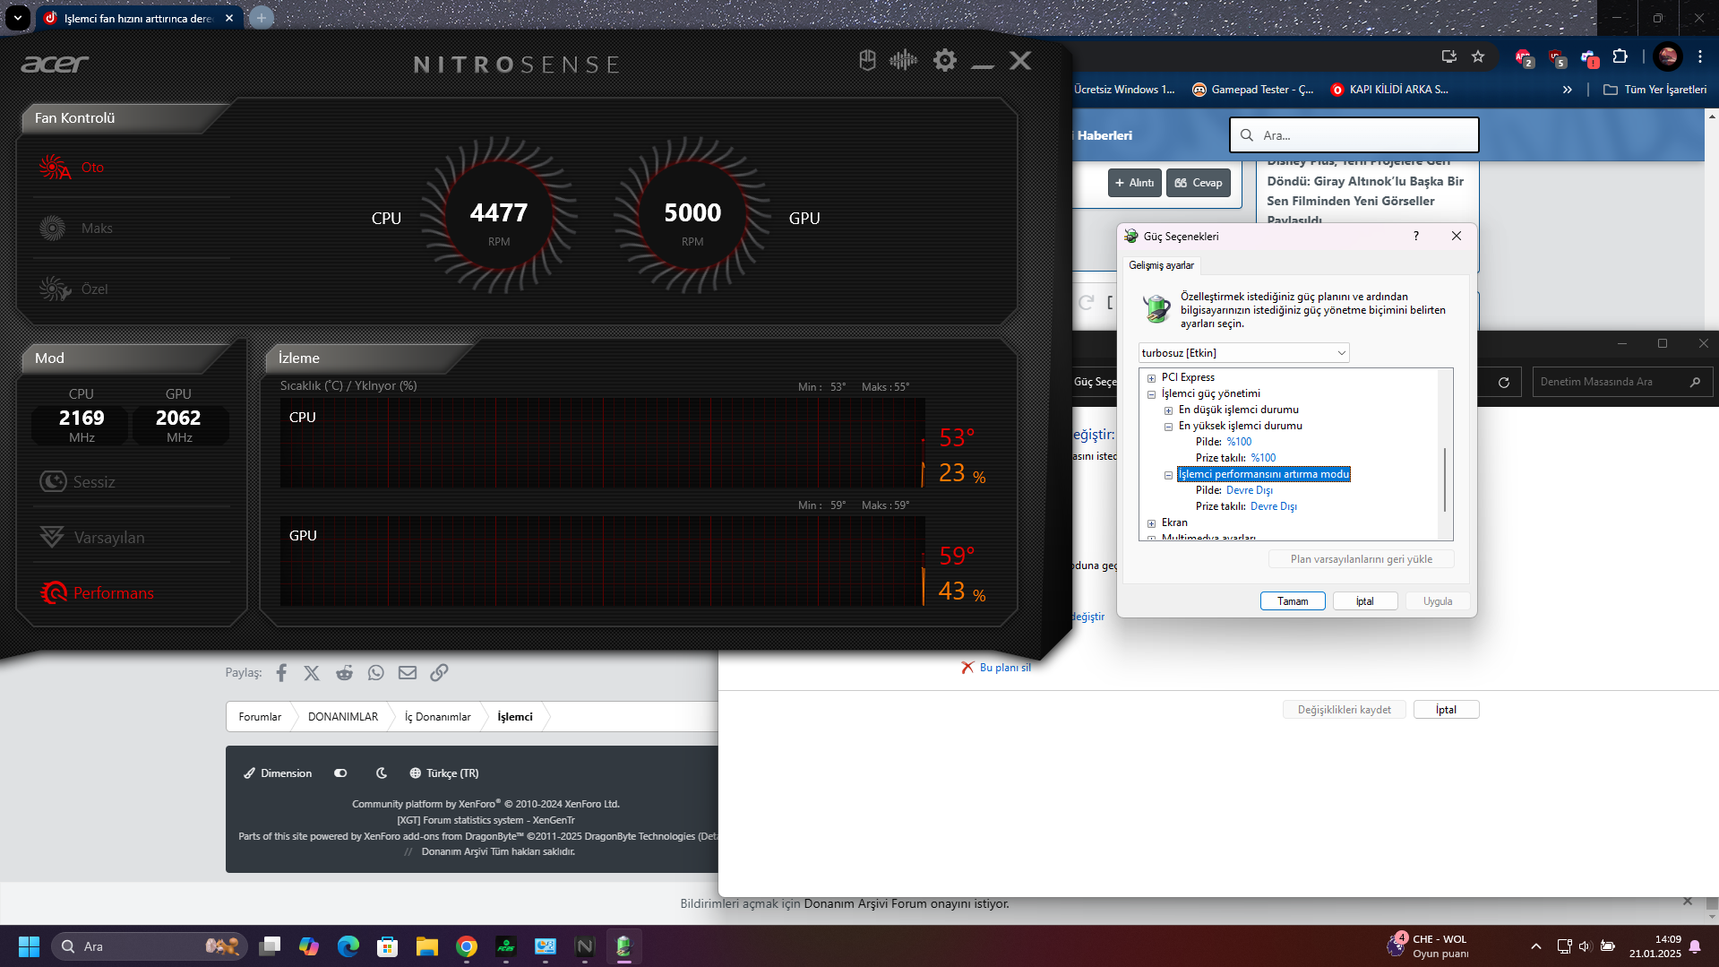Viewport: 1719px width, 967px height.
Task: Click Denetim Masasında Ara search field
Action: (1621, 382)
